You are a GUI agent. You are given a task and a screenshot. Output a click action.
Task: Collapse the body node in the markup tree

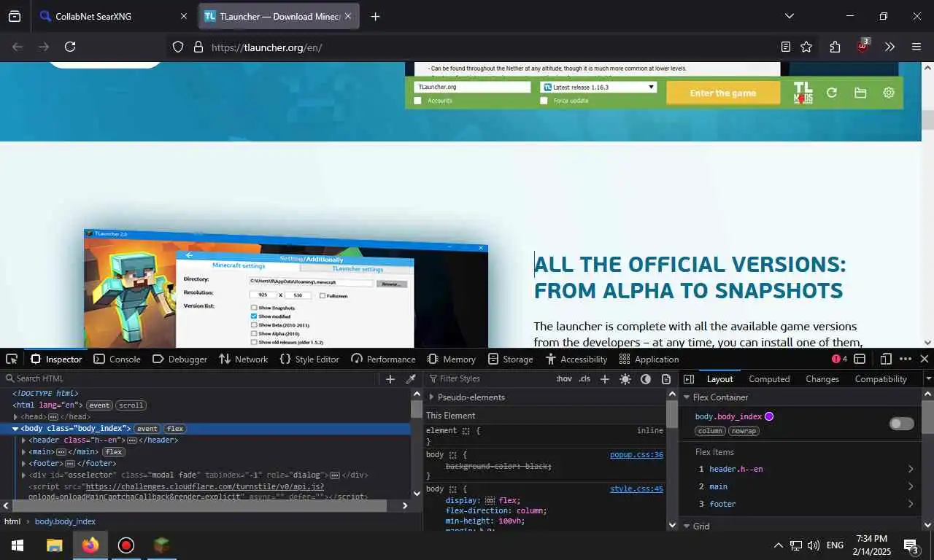coord(15,429)
